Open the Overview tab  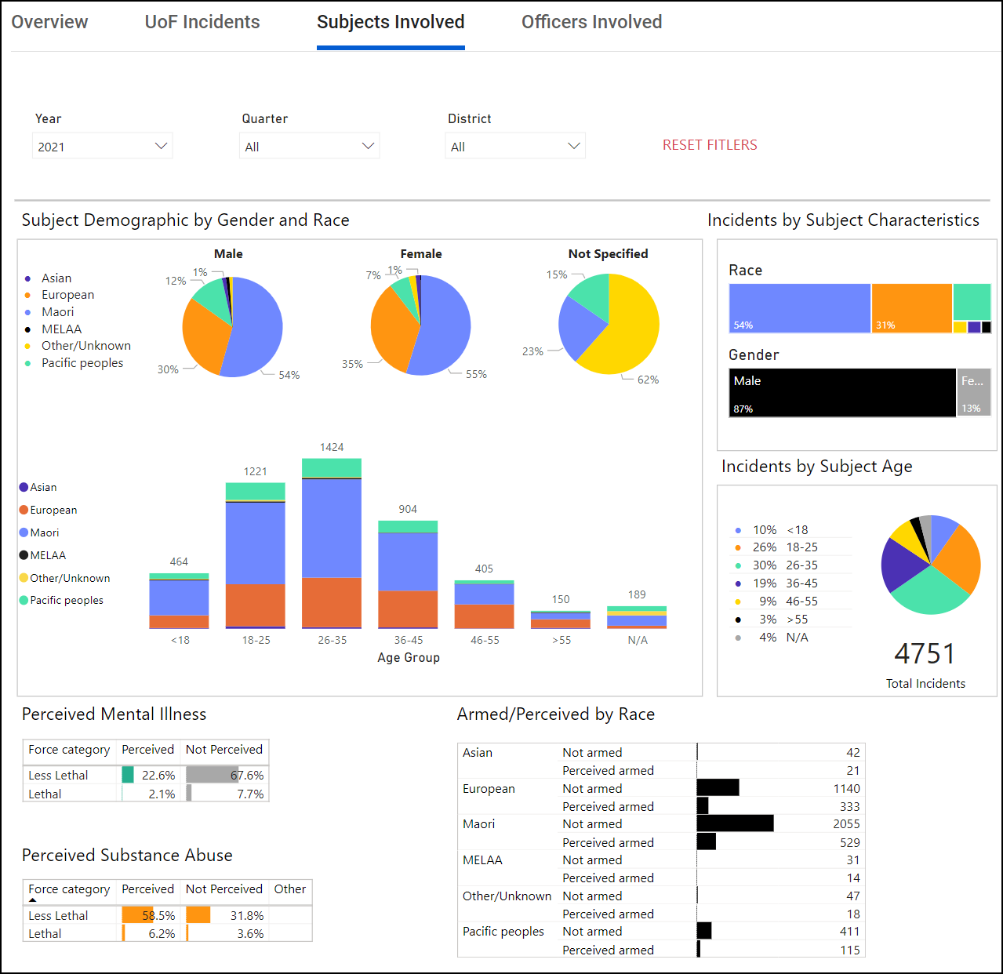[x=49, y=22]
